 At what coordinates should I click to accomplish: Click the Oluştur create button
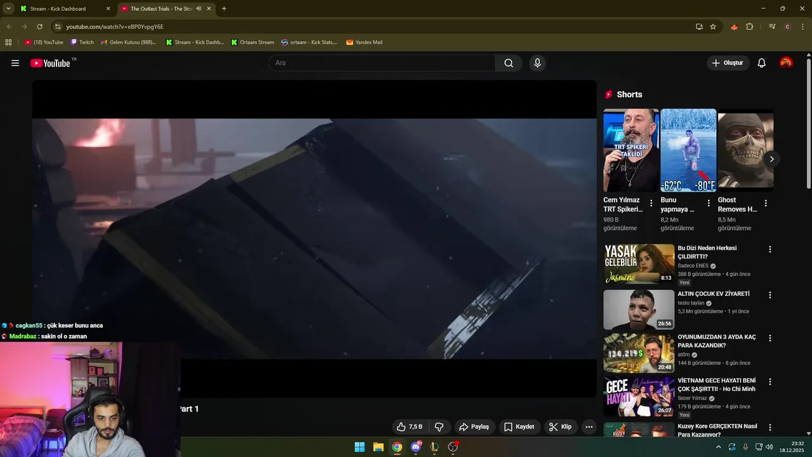(728, 63)
